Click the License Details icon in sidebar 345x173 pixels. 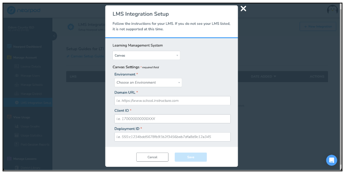16,66
